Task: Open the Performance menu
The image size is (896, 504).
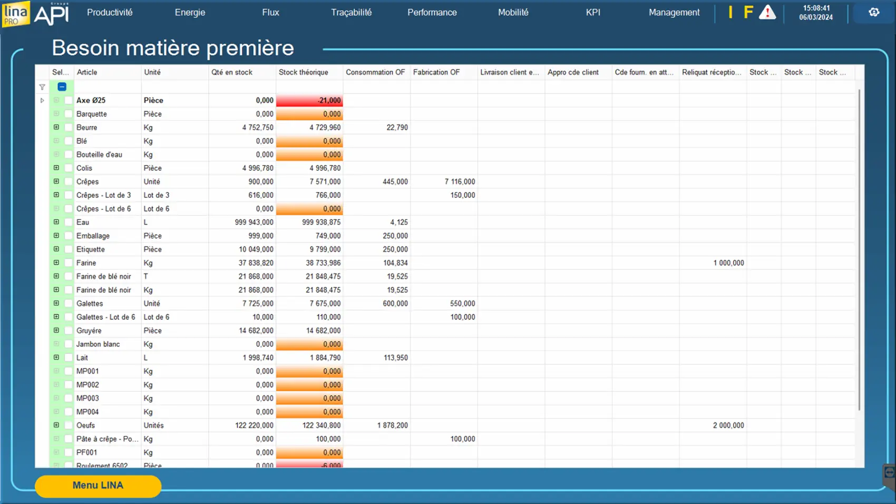Action: point(432,12)
